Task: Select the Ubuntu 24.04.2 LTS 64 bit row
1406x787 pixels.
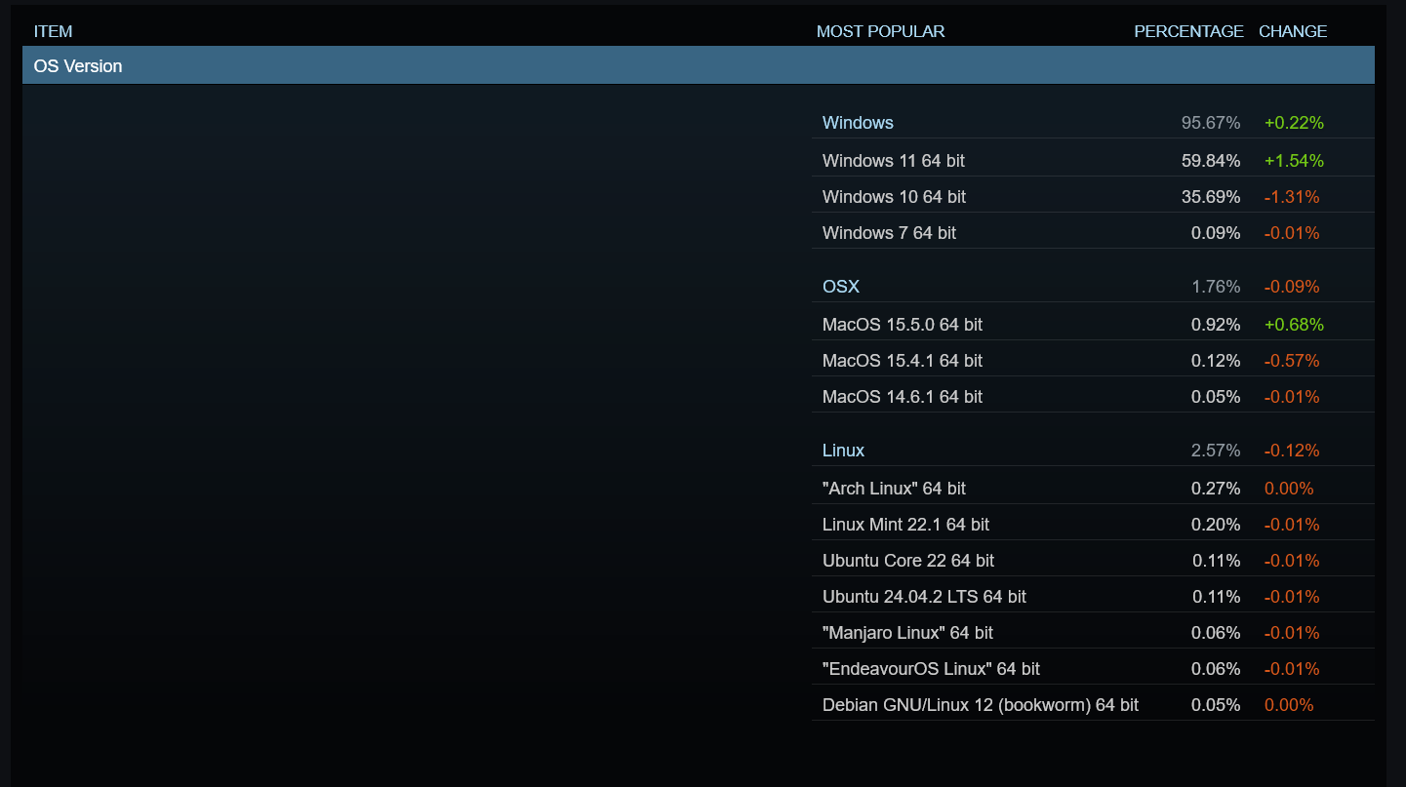Action: (1093, 596)
